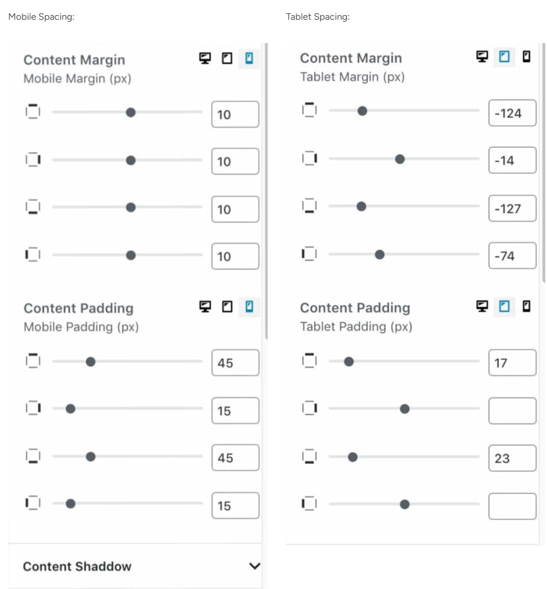
Task: Select active tablet icon in Tablet Content Margin
Action: pos(505,56)
